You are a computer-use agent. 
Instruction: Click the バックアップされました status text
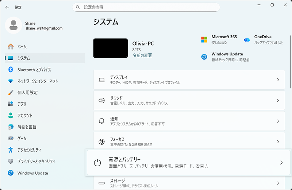(x=269, y=43)
